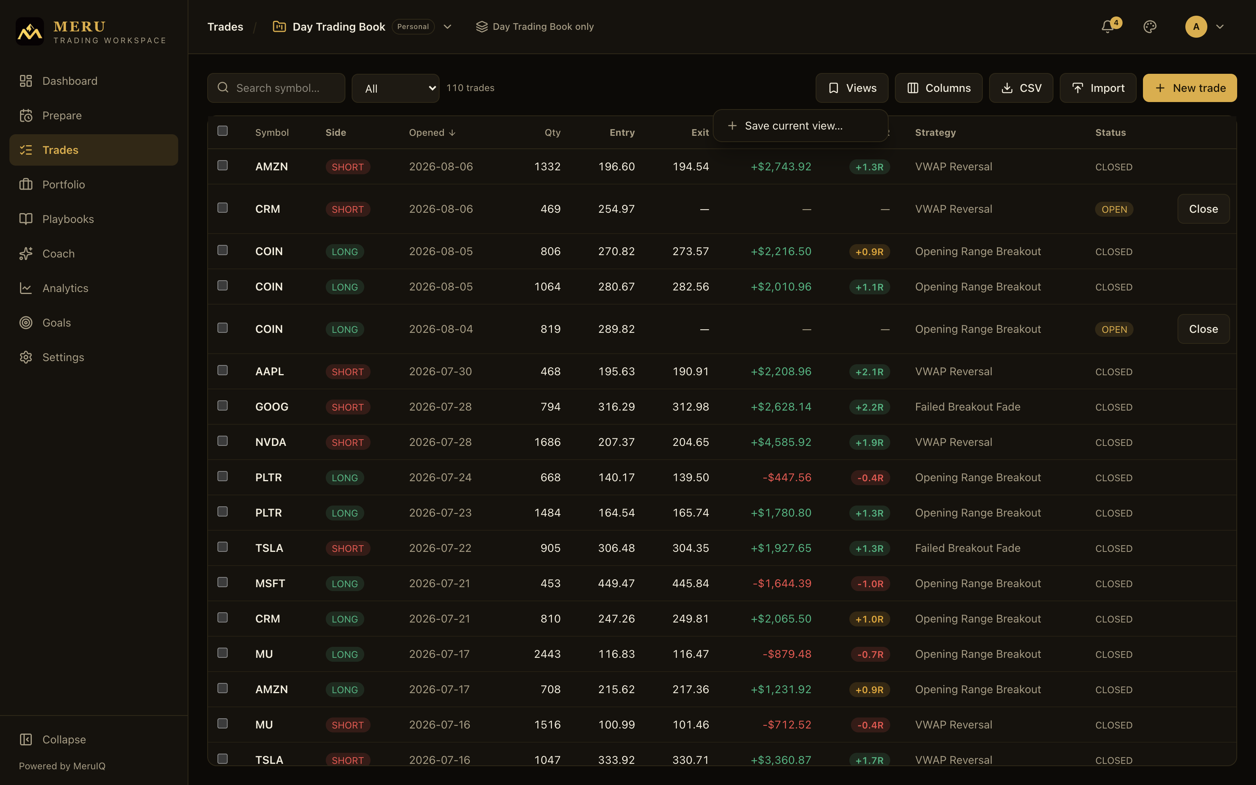Export trades as CSV

tap(1021, 88)
